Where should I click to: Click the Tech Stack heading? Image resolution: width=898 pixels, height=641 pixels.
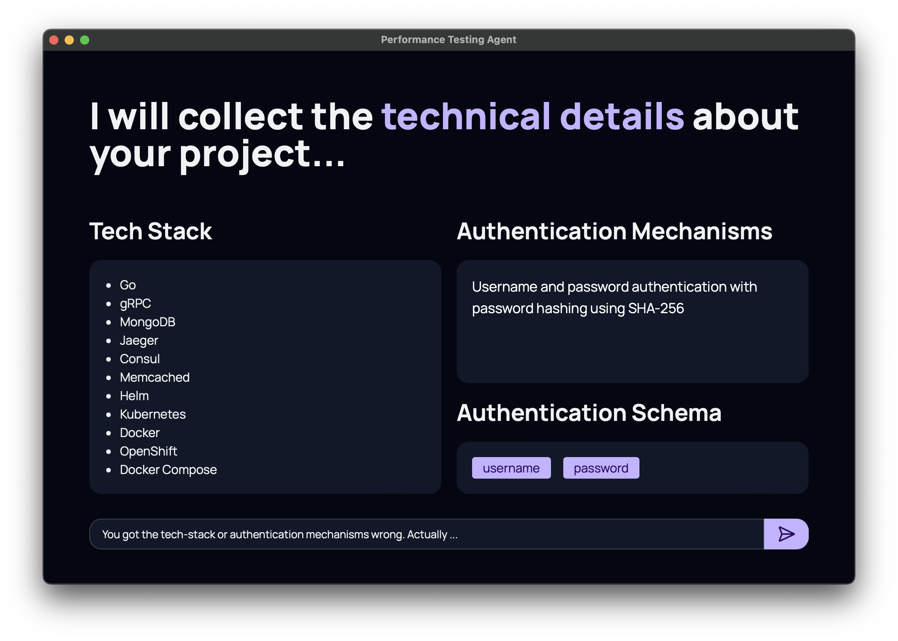pyautogui.click(x=150, y=231)
